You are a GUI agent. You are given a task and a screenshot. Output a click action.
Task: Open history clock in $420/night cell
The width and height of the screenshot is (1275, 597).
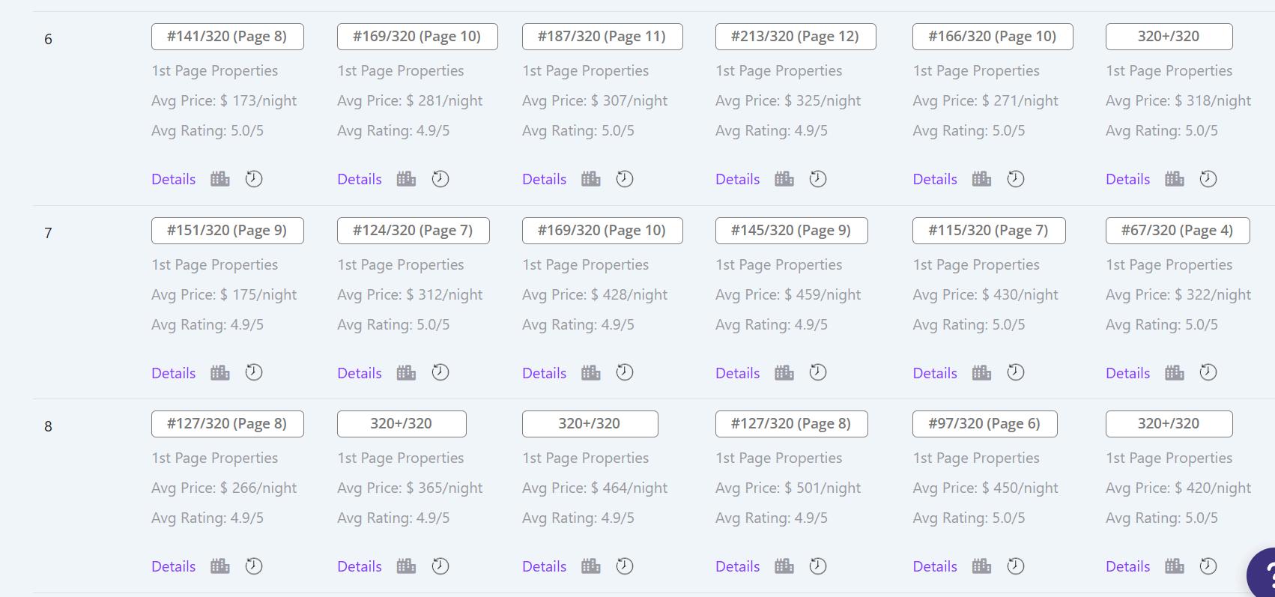point(1208,566)
